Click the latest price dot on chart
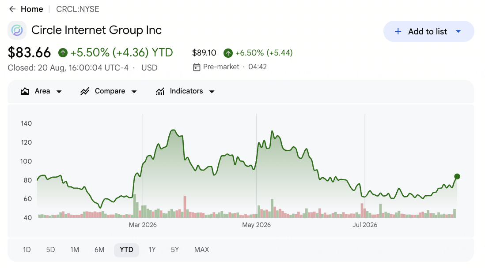This screenshot has height=268, width=485. 457,177
